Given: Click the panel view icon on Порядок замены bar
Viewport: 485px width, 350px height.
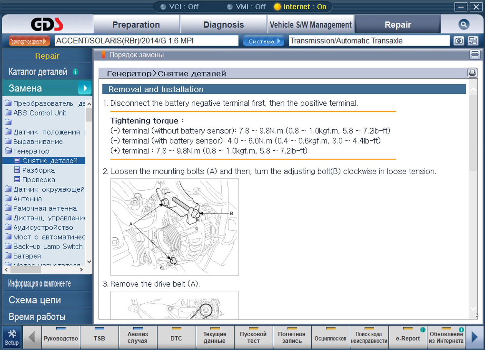Looking at the screenshot, I should [x=474, y=55].
